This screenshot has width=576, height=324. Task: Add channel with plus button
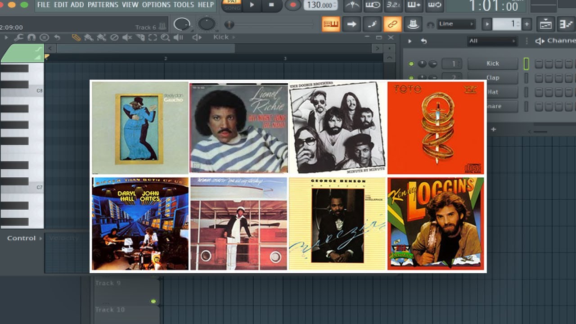click(493, 129)
